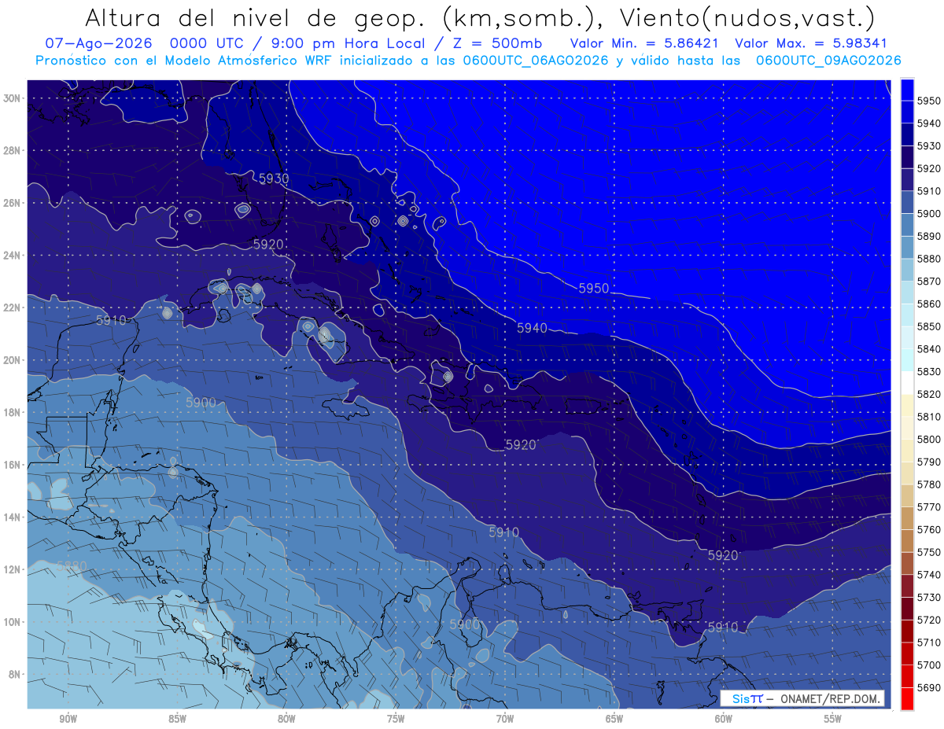Viewport: 944px width, 729px height.
Task: Click the colorbar tick label 5720
Action: (x=929, y=620)
